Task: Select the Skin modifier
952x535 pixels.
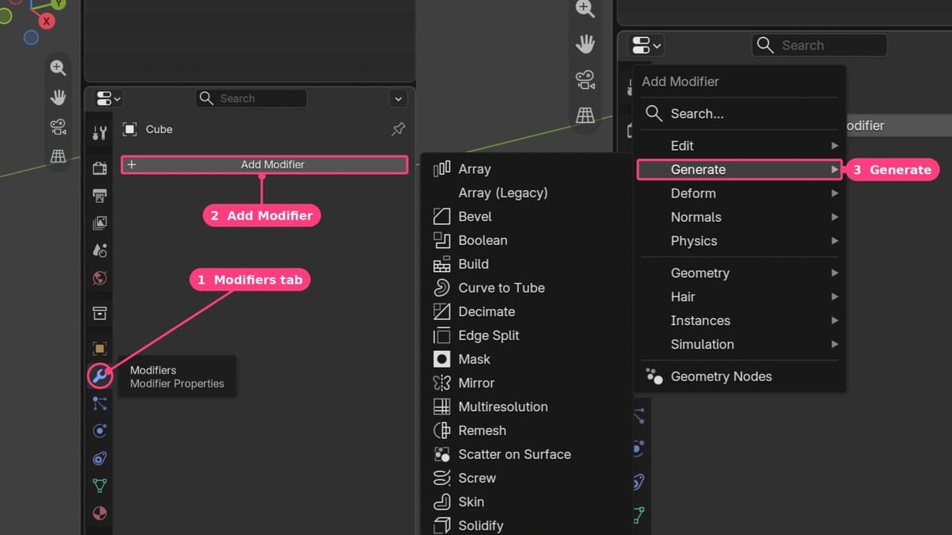Action: point(527,502)
